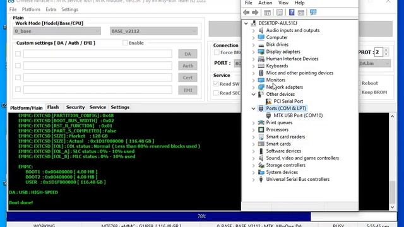The height and width of the screenshot is (227, 404).
Task: Toggle the Read SW checkbox
Action: coord(216,84)
